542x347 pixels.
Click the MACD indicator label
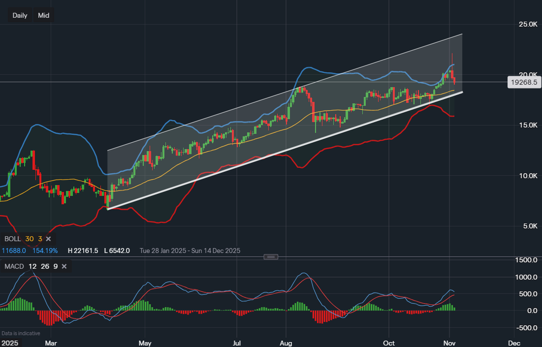(x=15, y=266)
